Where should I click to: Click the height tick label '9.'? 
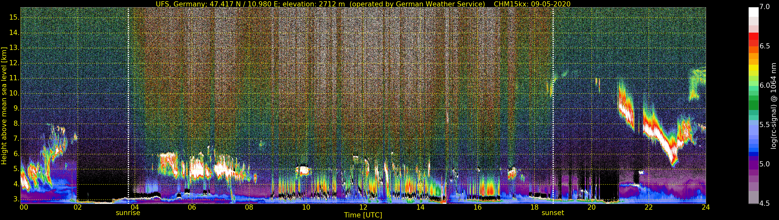pos(16,108)
